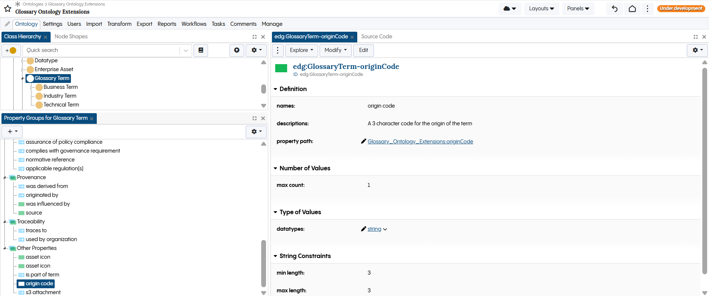Select Business Term in class tree
The width and height of the screenshot is (709, 296).
coord(60,87)
